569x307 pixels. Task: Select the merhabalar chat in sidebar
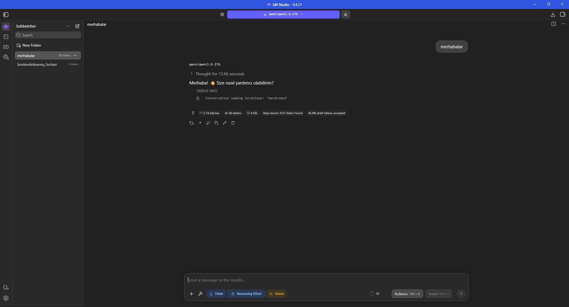[48, 55]
